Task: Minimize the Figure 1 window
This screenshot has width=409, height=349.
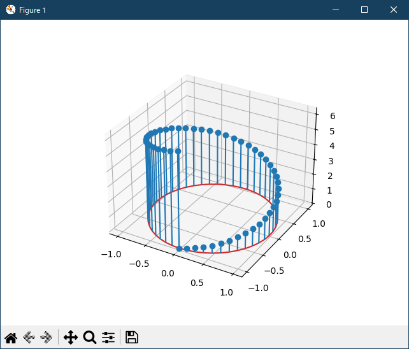Action: [x=335, y=10]
